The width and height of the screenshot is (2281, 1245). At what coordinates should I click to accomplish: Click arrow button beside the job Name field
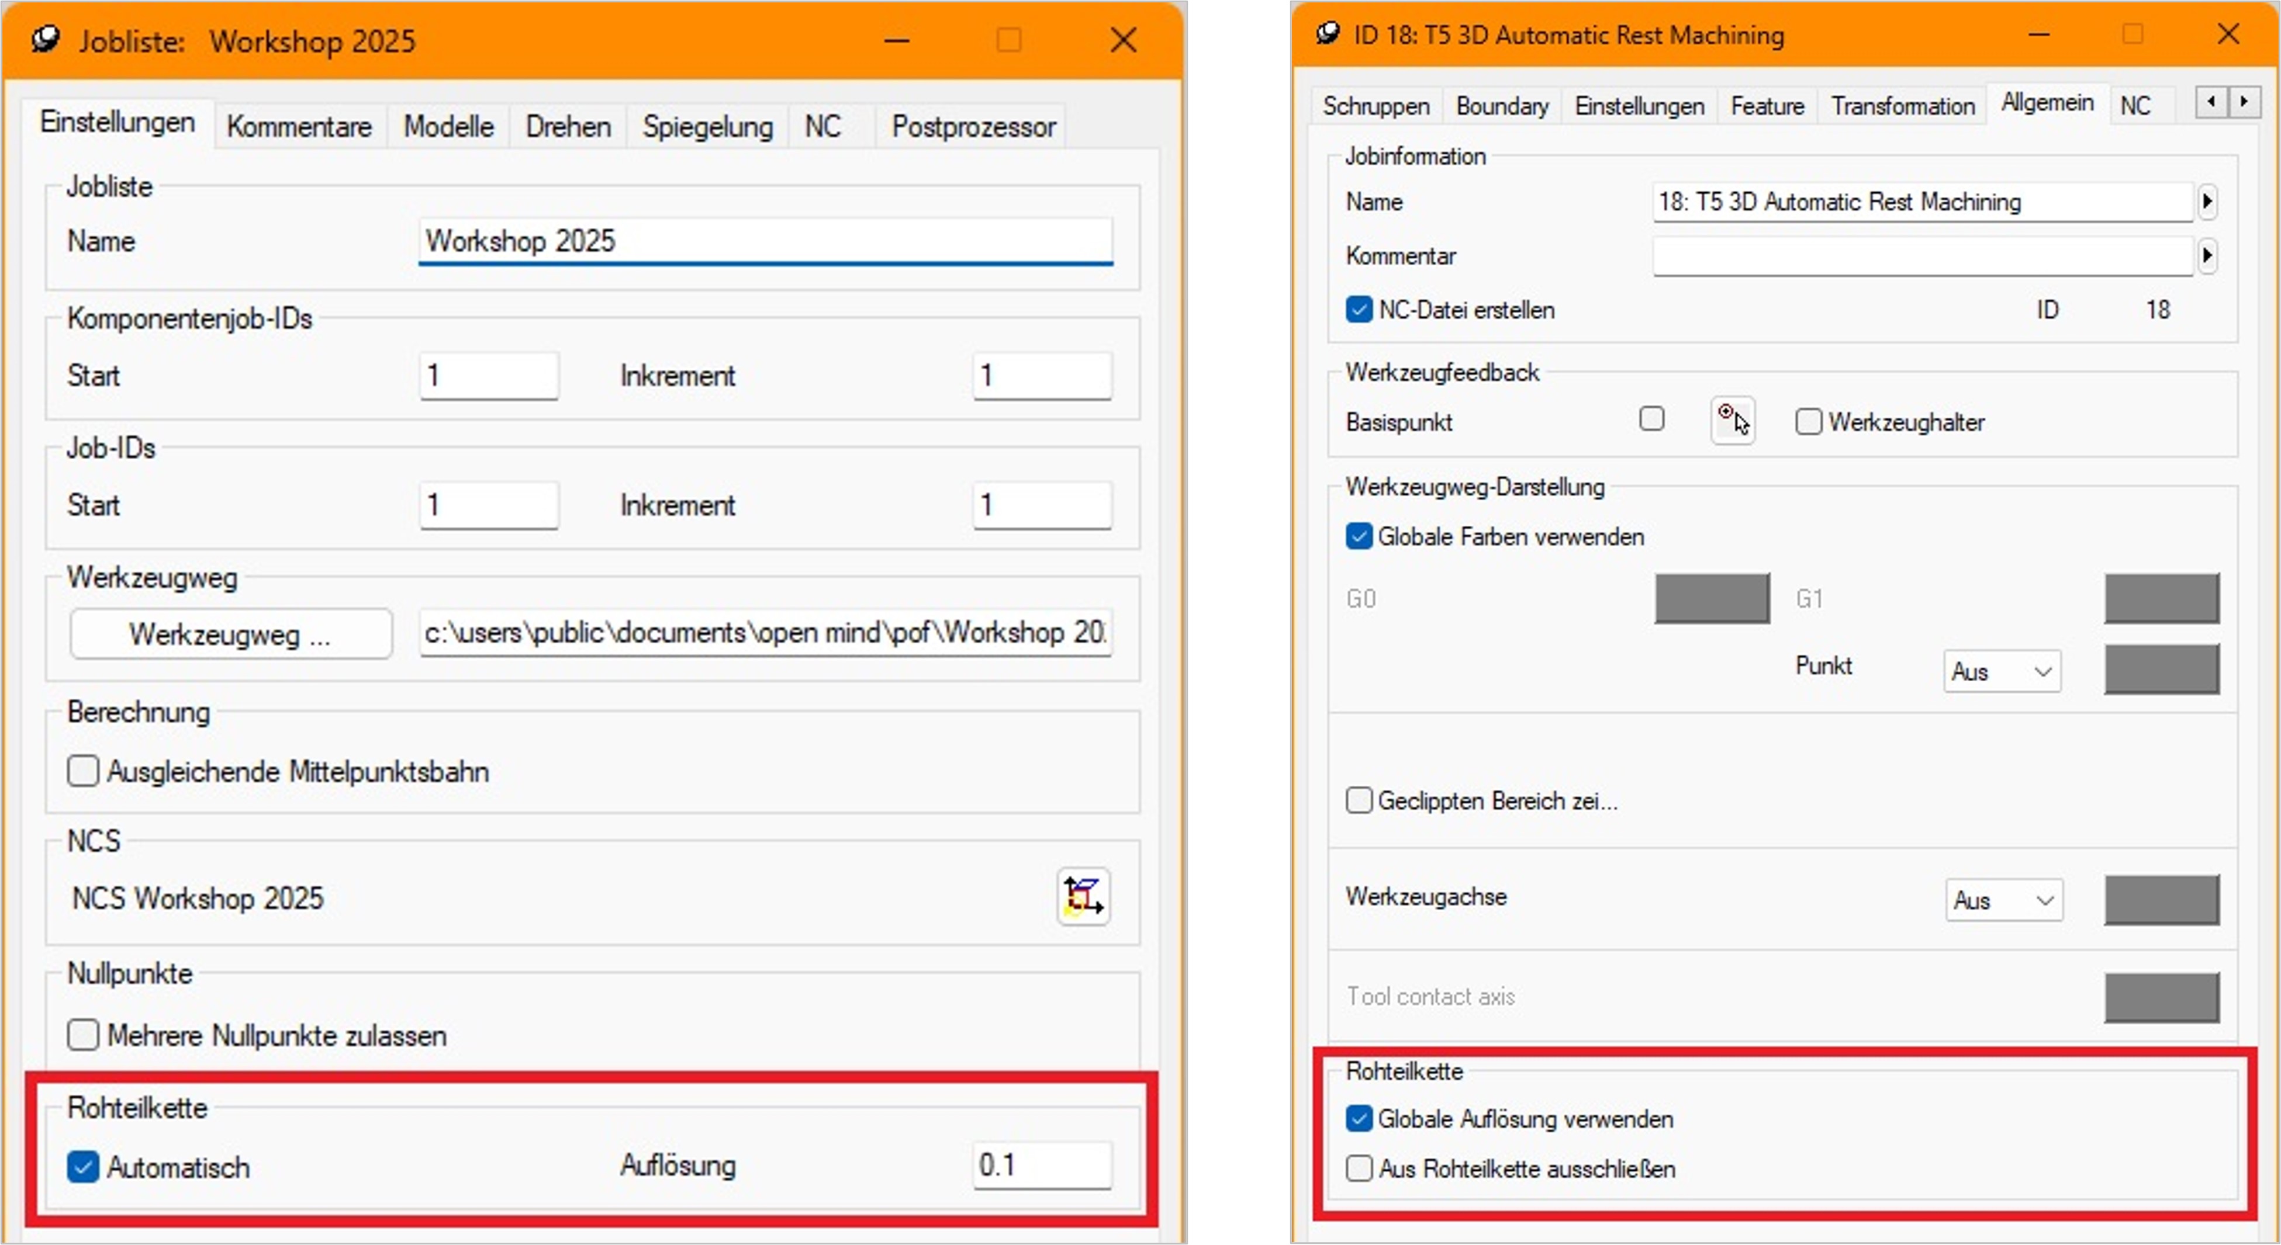(2207, 202)
